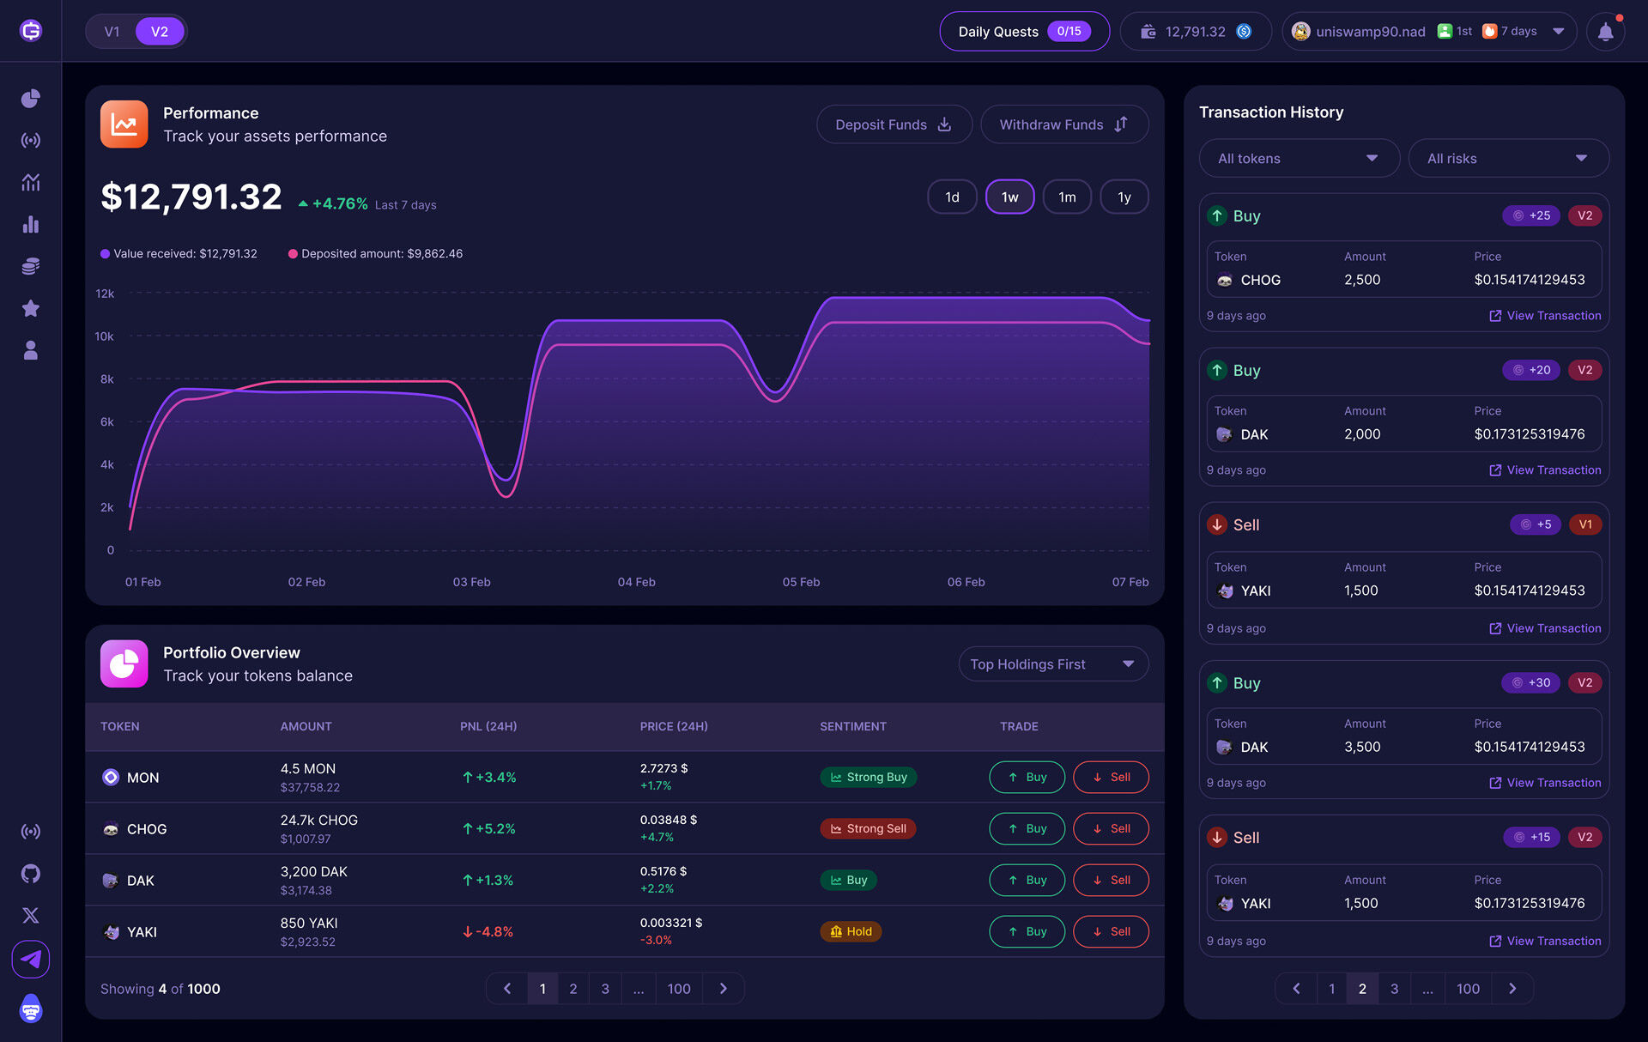
Task: Click the coins stack sidebar icon
Action: [x=31, y=266]
